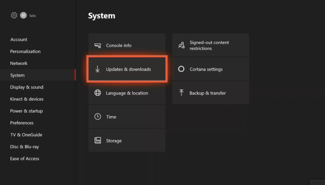Click the Time clock icon

point(98,117)
